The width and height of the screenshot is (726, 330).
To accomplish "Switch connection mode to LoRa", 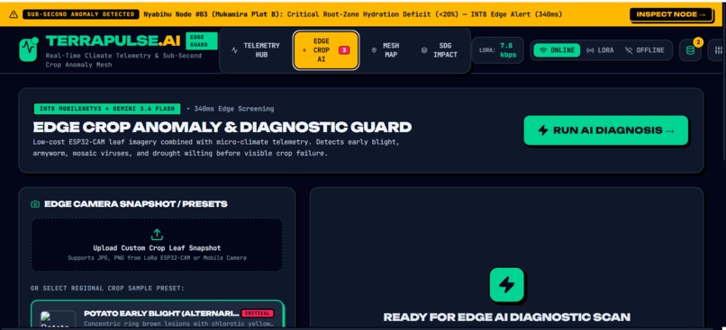I will 600,50.
